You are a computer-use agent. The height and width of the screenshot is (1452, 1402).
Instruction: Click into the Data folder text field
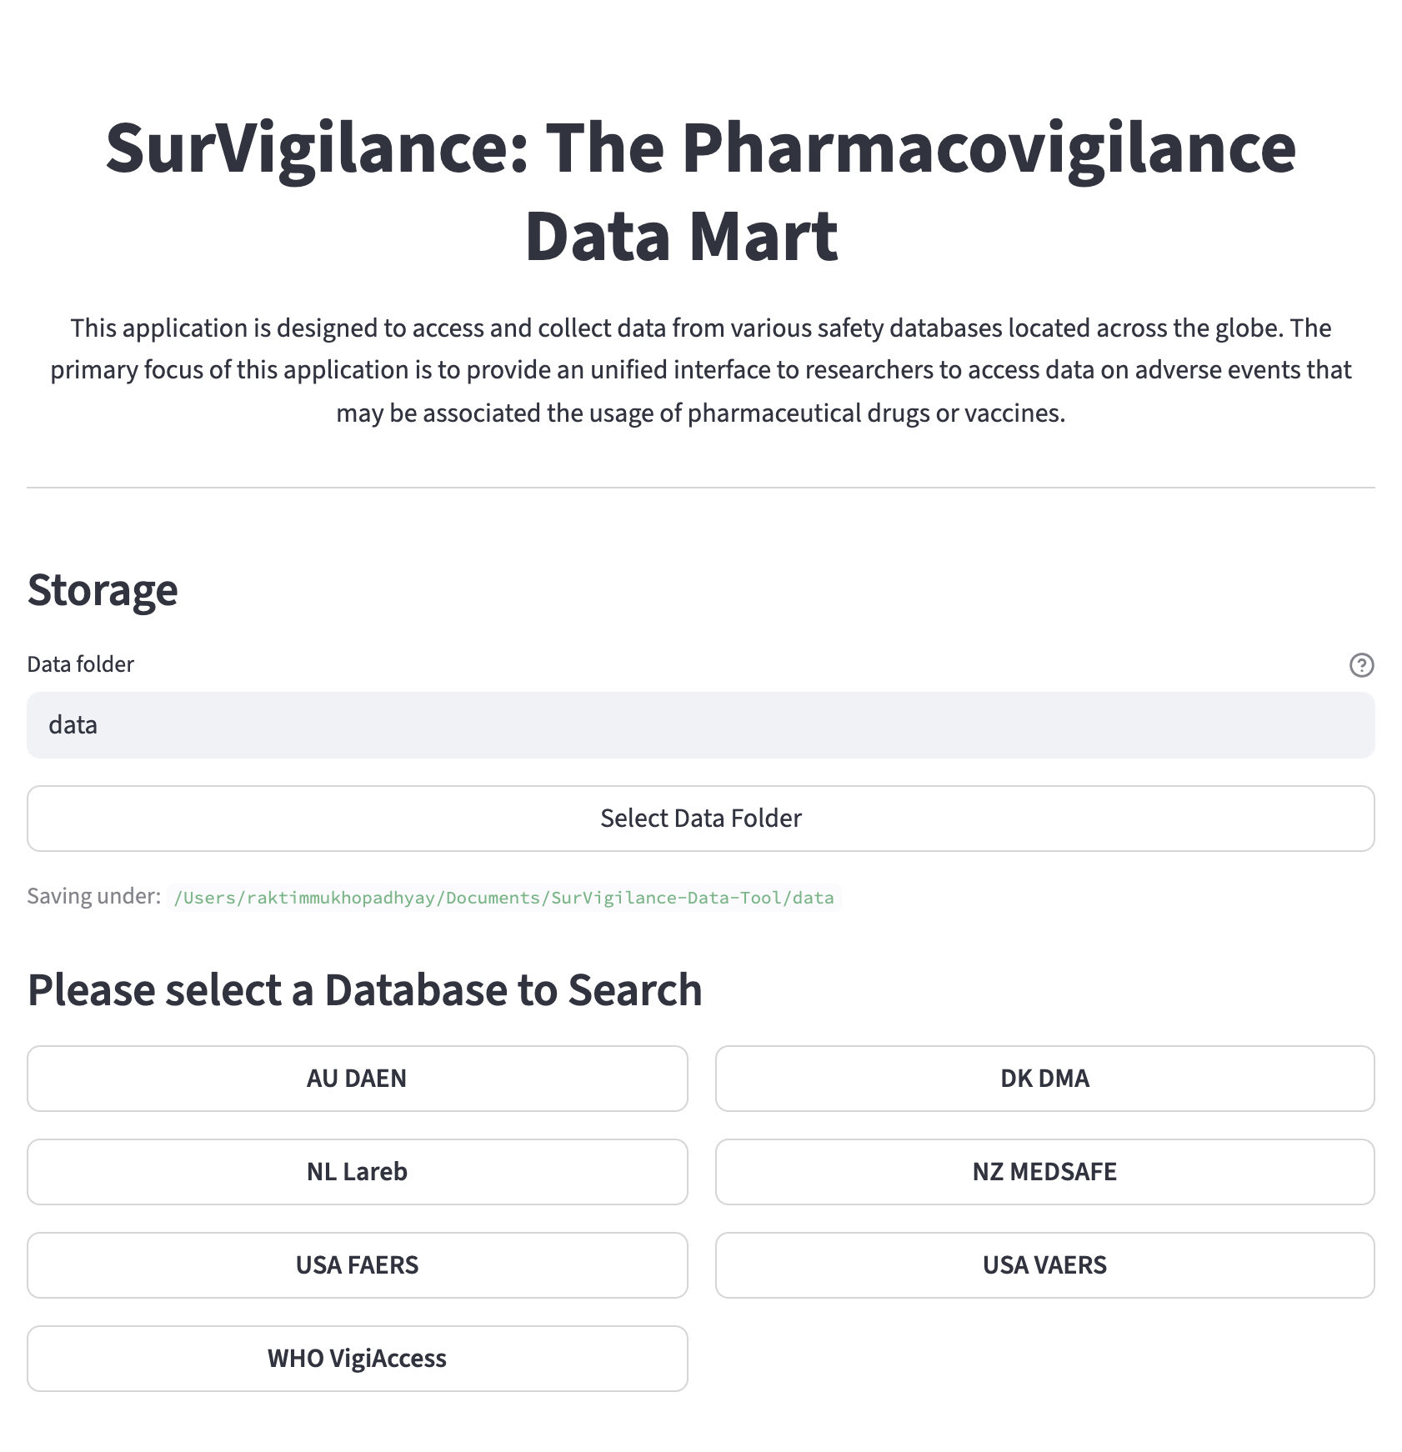[x=700, y=725]
